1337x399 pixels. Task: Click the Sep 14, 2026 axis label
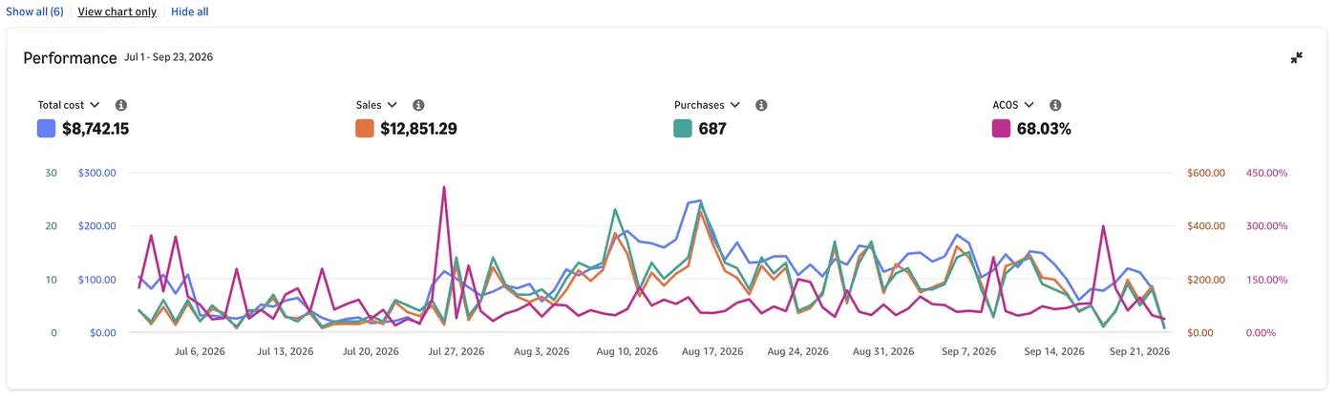point(1054,351)
